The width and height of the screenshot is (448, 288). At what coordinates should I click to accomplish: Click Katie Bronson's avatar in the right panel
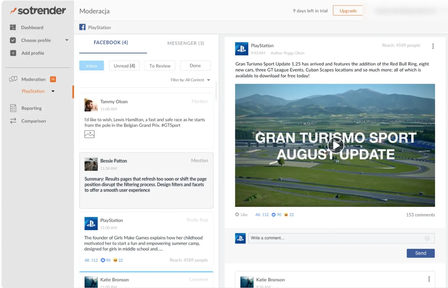click(x=247, y=282)
